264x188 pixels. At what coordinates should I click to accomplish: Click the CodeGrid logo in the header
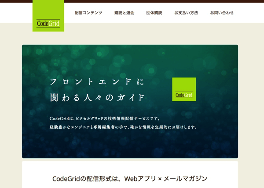48,16
